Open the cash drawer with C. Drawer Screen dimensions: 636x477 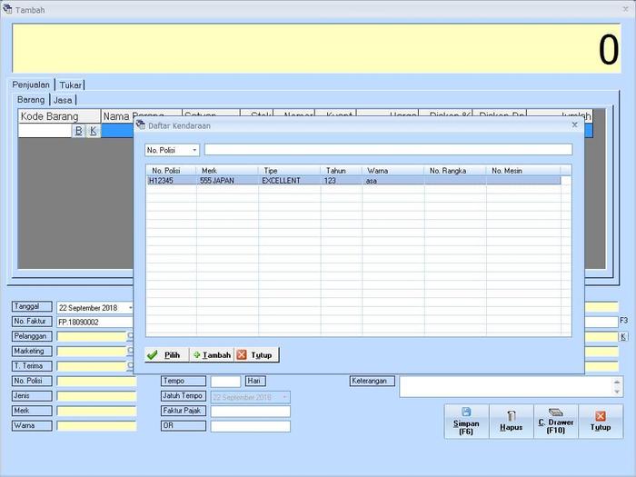click(x=555, y=422)
